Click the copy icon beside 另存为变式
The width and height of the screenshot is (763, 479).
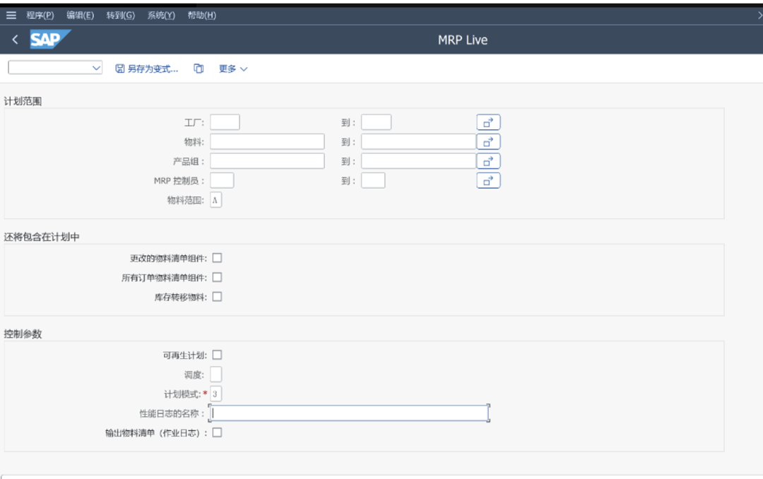click(199, 69)
